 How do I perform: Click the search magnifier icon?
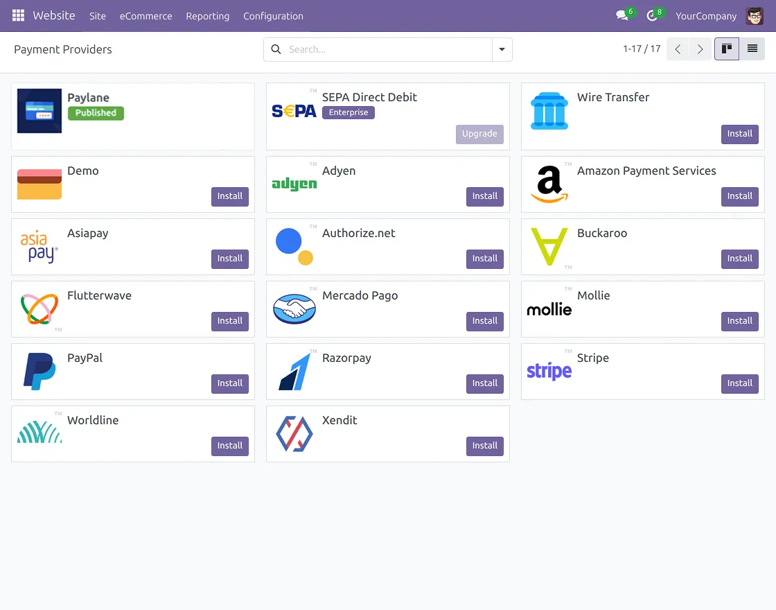pos(276,49)
